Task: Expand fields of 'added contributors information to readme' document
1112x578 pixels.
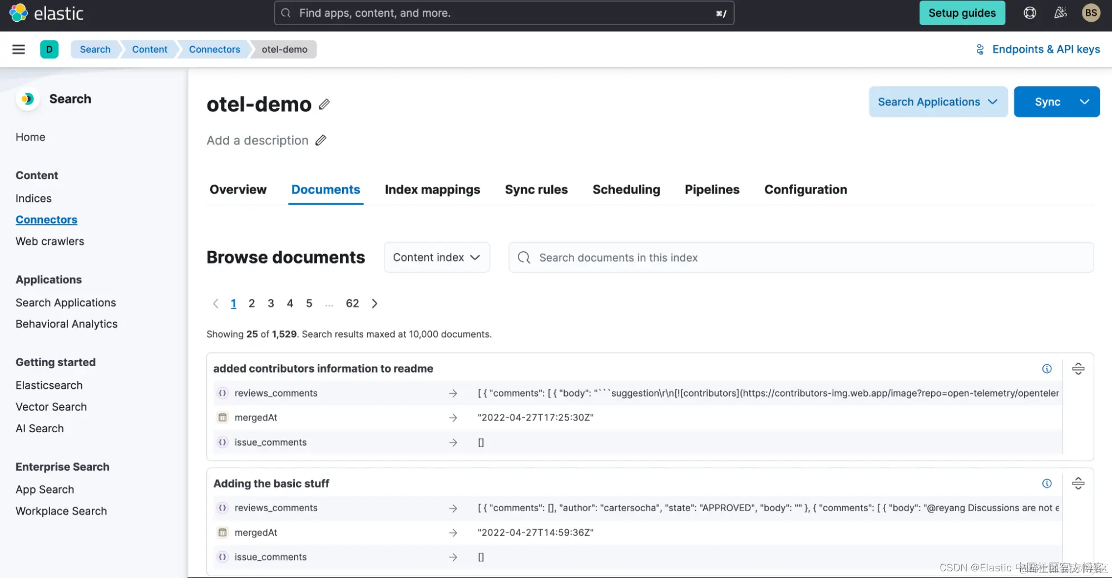Action: (x=1078, y=369)
